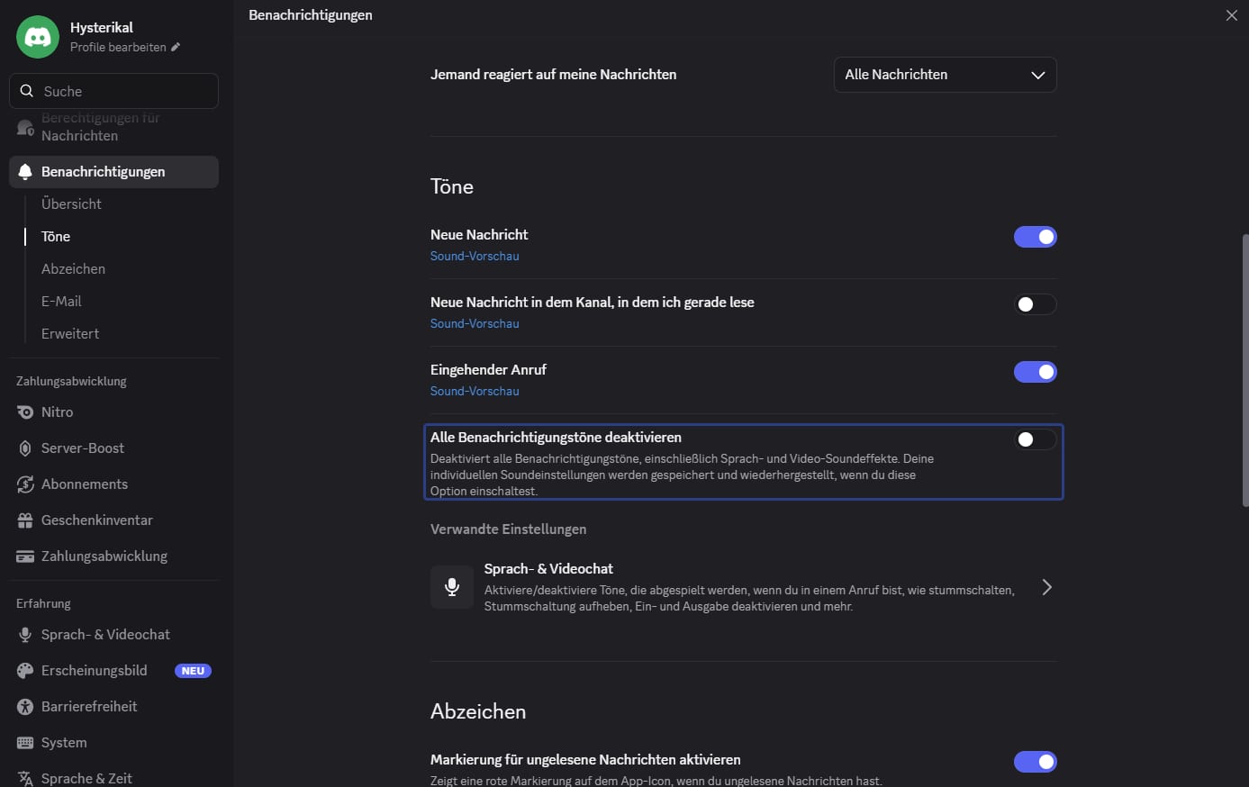
Task: Click into the Suche input field
Action: point(113,91)
